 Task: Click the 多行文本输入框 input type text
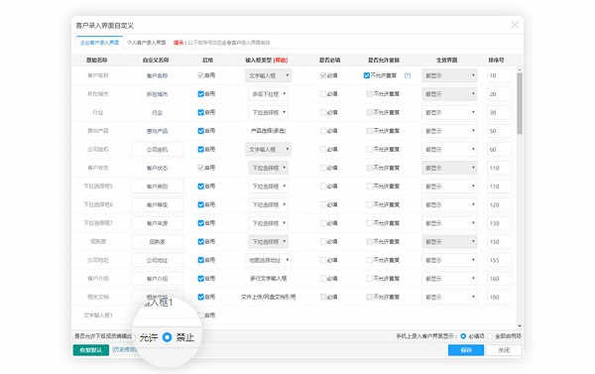point(269,279)
